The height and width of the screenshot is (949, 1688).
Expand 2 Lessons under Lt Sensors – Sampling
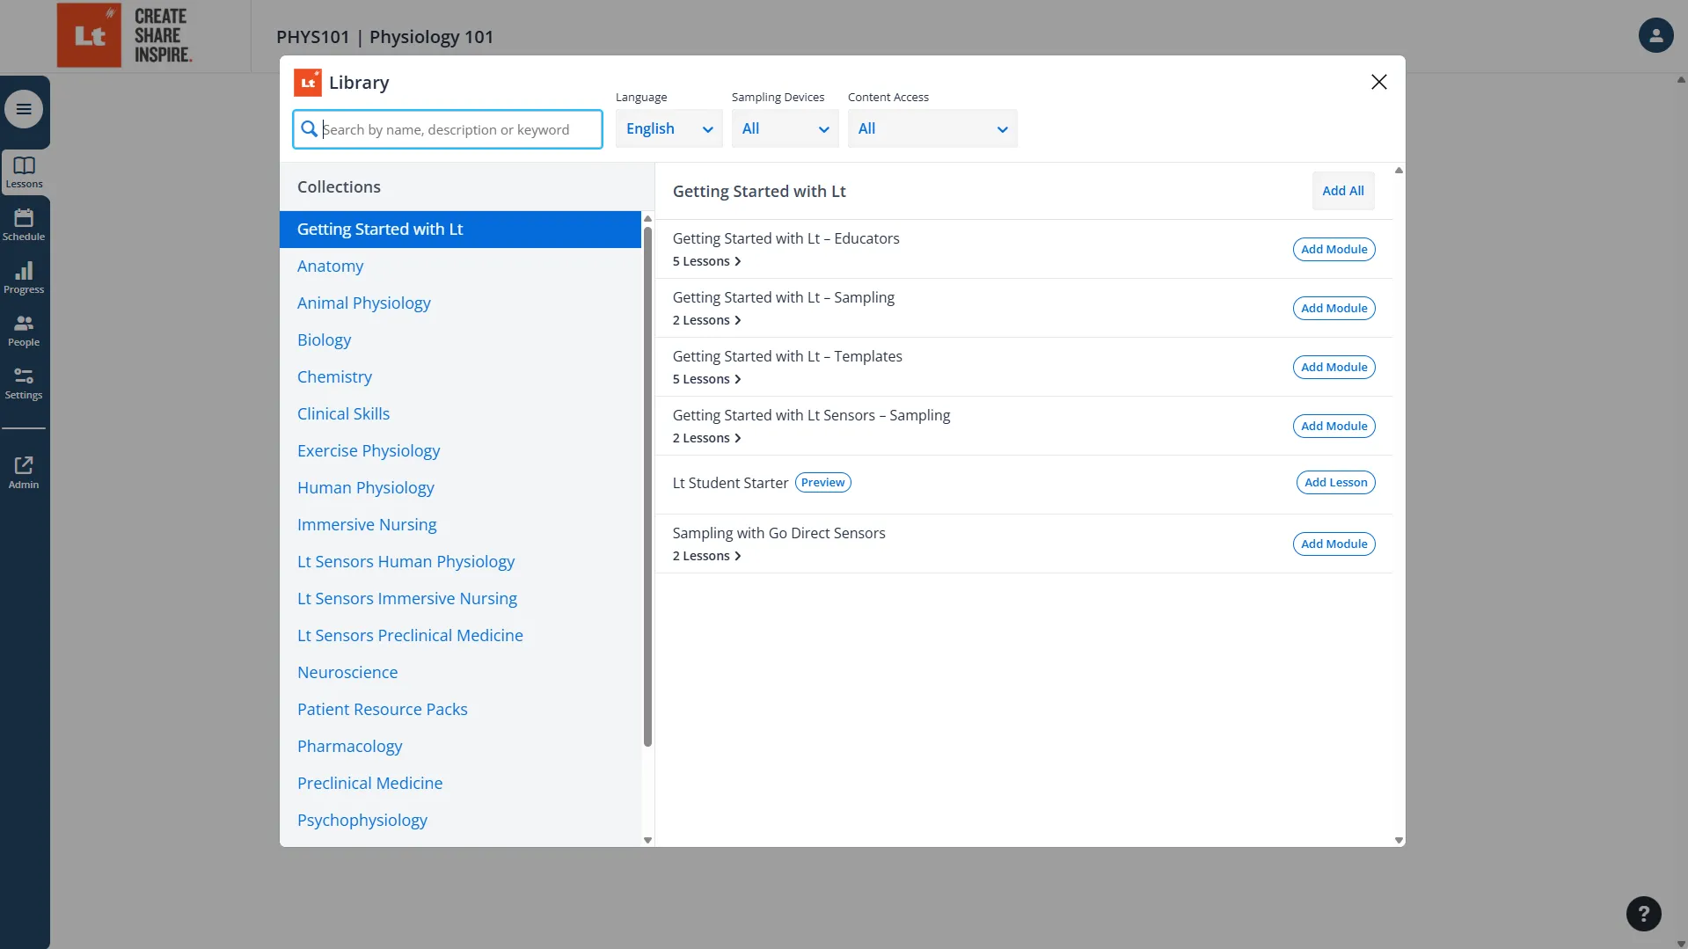pyautogui.click(x=706, y=438)
